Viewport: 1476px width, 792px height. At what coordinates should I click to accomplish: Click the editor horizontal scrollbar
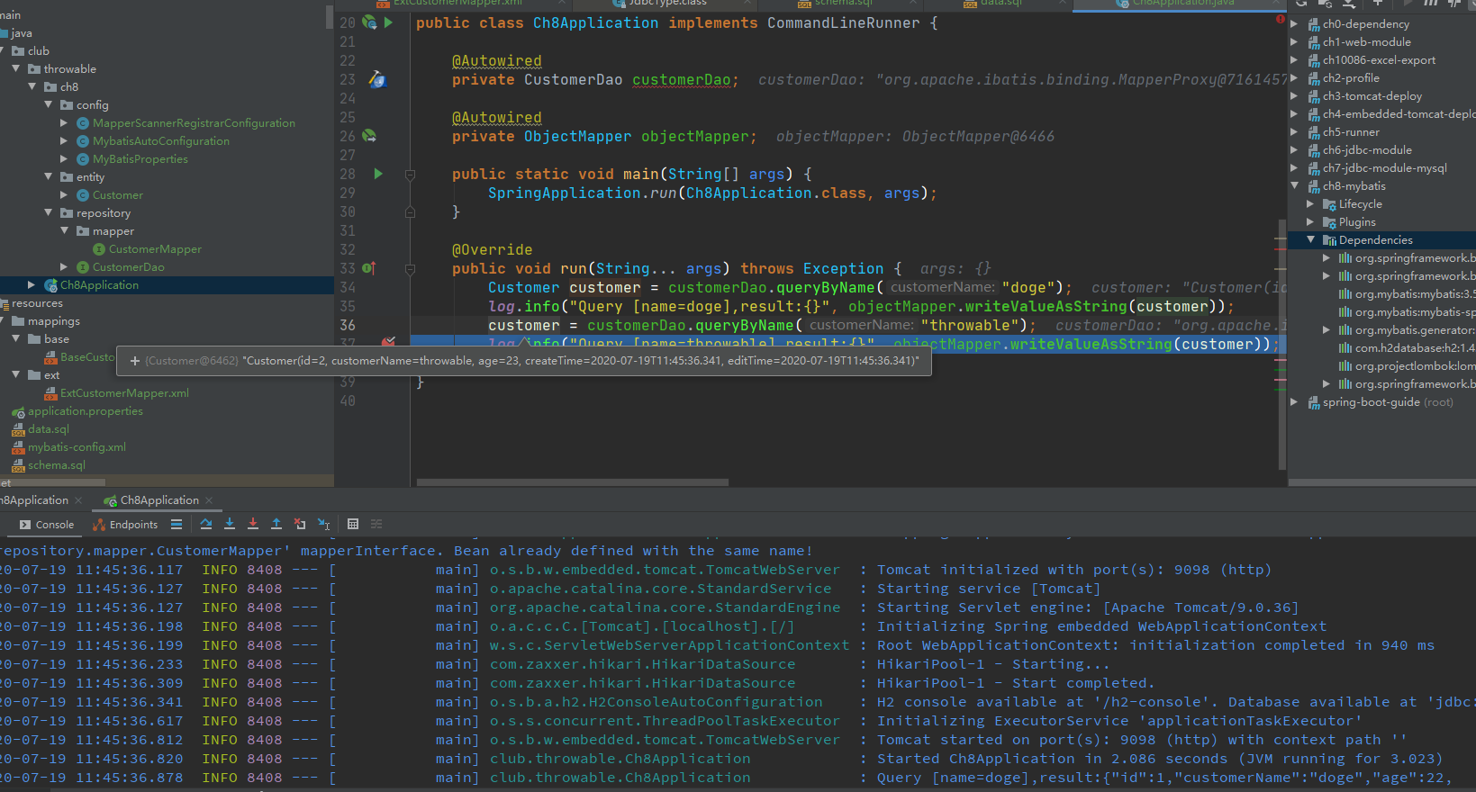pos(573,482)
